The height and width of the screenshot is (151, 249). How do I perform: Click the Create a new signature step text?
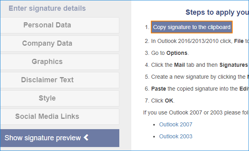click(x=200, y=77)
